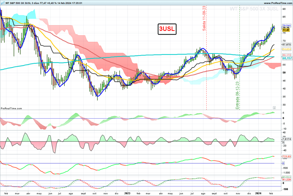Click the orange moving average label 64,904

click(286, 49)
